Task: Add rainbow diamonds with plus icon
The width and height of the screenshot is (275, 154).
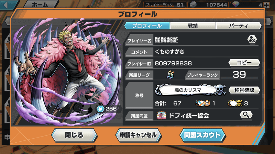Action: pos(266,5)
